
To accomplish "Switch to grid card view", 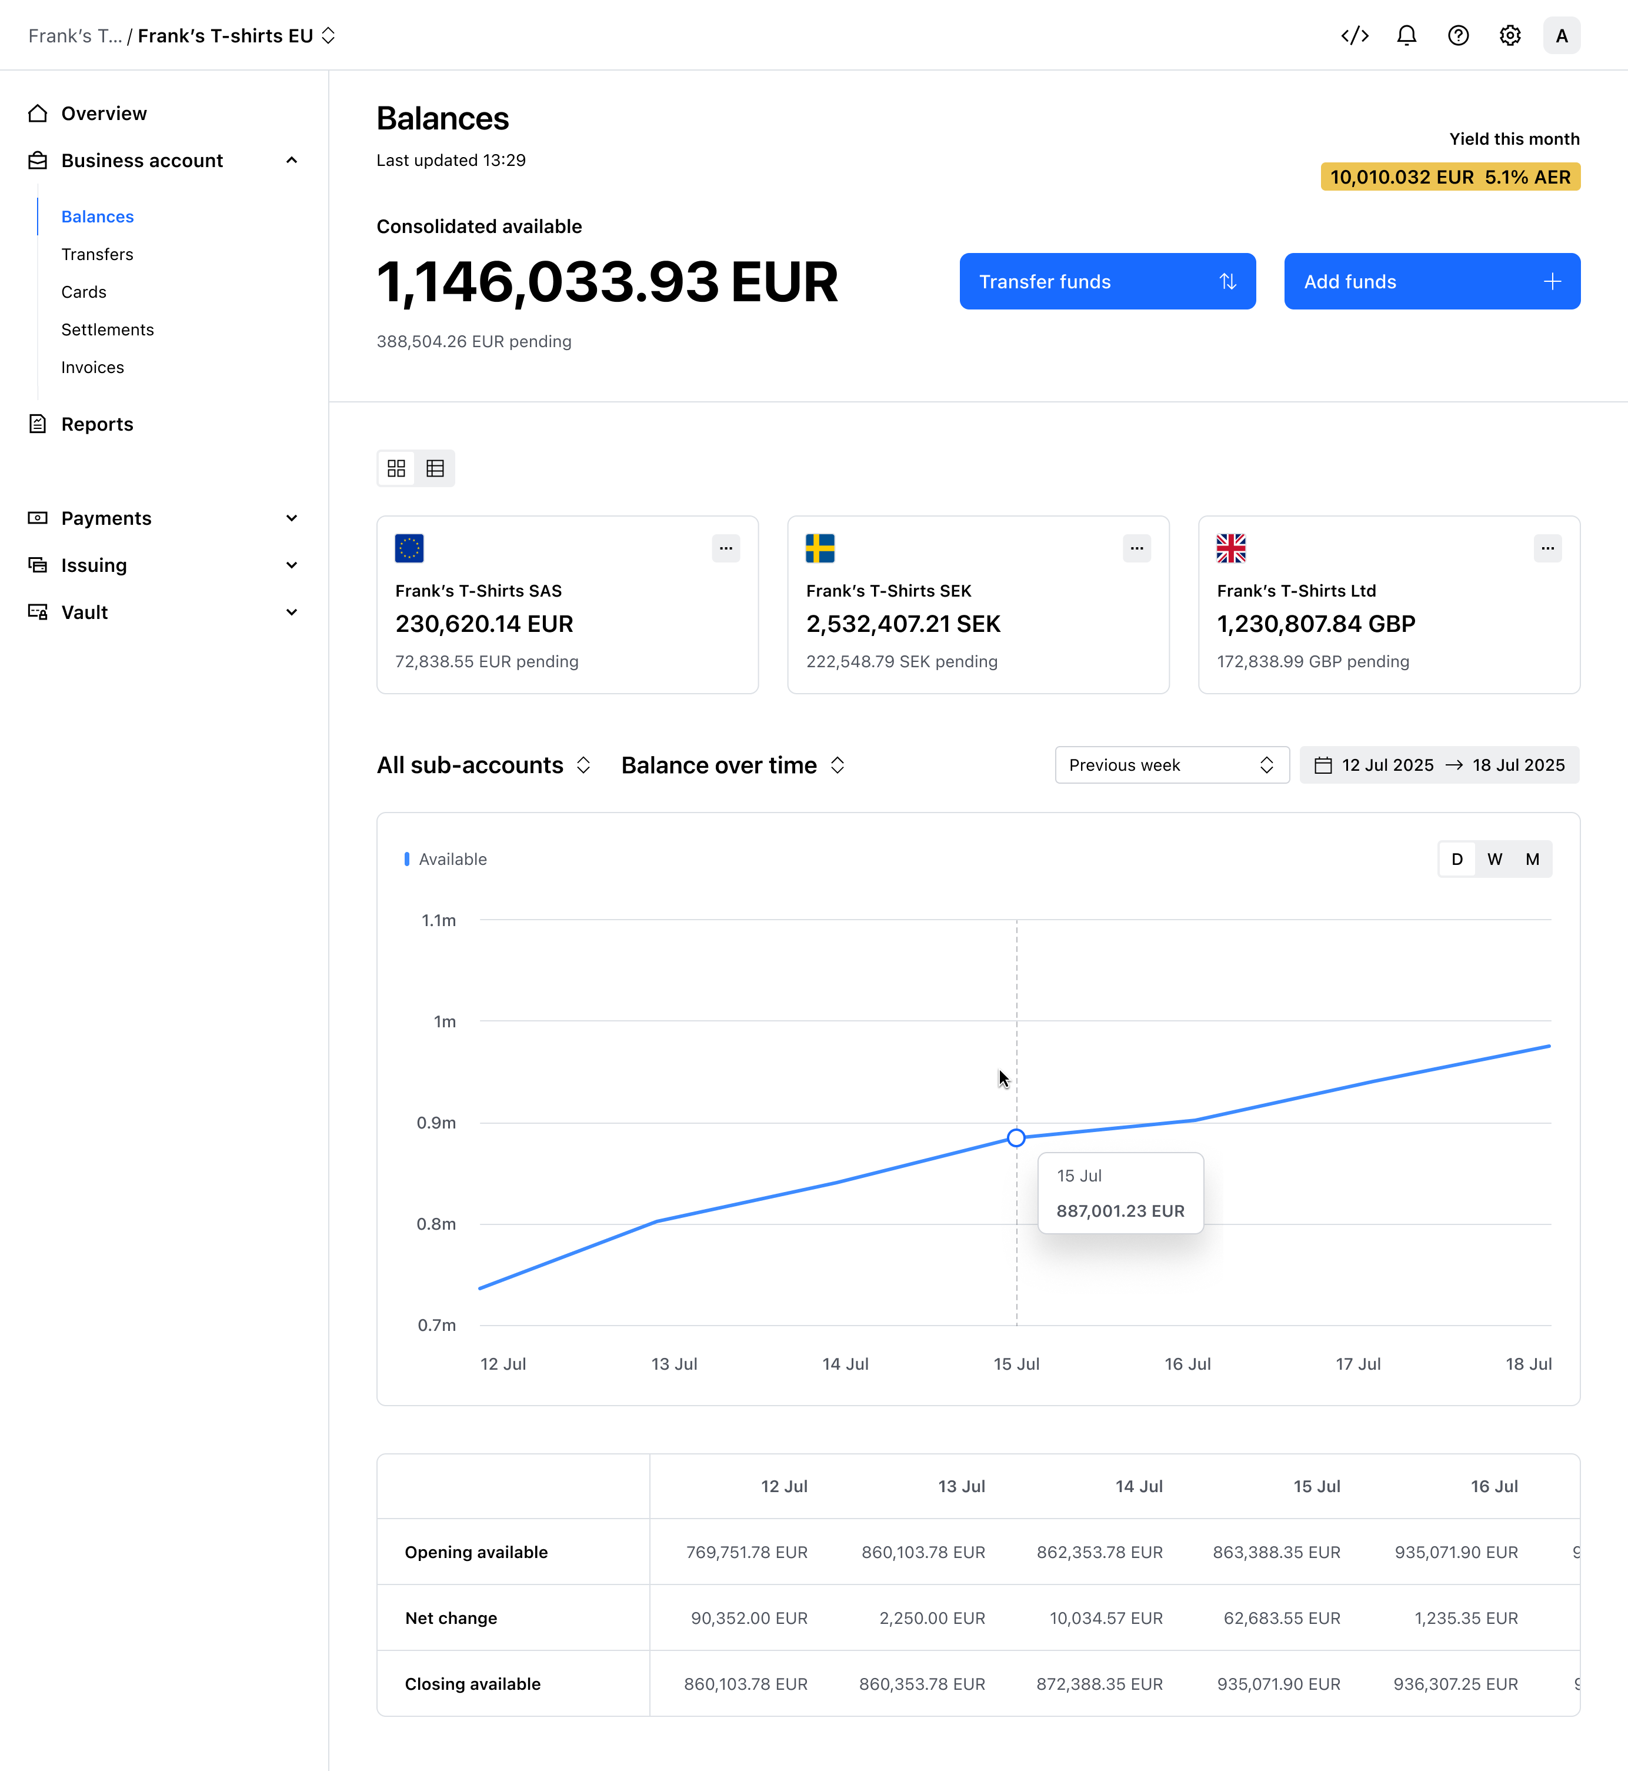I will (396, 468).
